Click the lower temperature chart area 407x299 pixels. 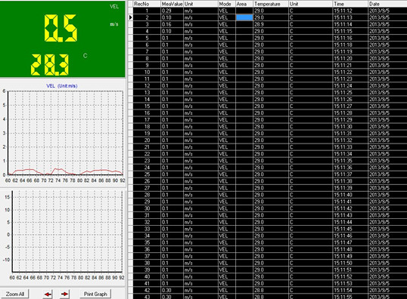[x=67, y=231]
